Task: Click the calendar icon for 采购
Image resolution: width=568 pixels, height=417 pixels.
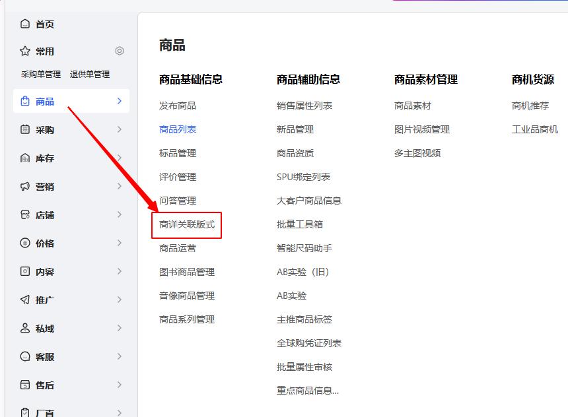Action: coord(25,130)
